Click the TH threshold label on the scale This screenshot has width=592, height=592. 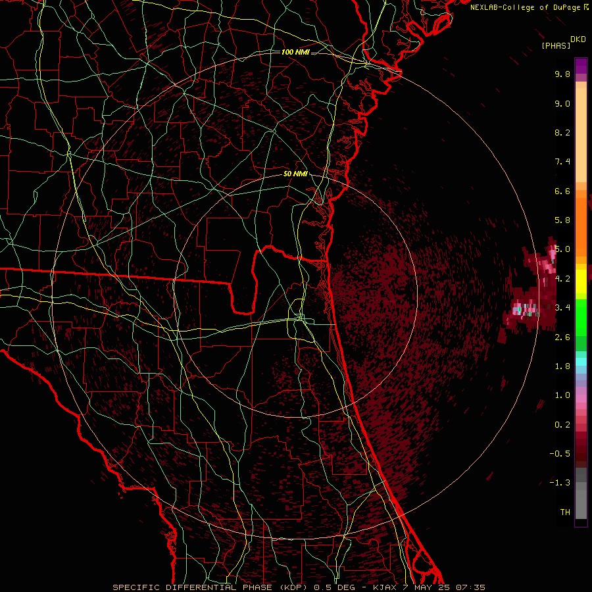(x=565, y=512)
